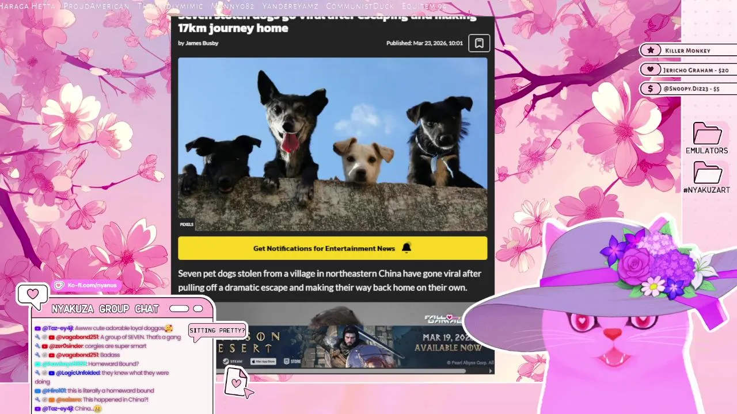Viewport: 737px width, 414px height.
Task: Open the Emulators folder icon
Action: click(708, 133)
